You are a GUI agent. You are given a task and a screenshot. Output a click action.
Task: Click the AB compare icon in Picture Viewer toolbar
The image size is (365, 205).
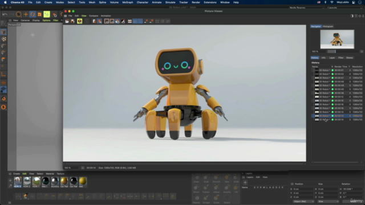[129, 22]
